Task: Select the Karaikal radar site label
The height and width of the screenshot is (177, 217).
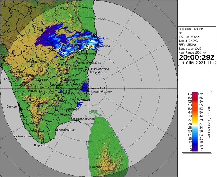Action: pyautogui.click(x=98, y=88)
